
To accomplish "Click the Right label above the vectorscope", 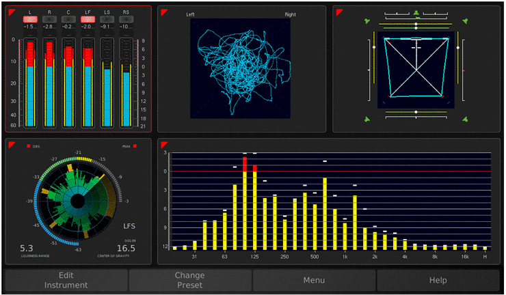I will tap(290, 14).
